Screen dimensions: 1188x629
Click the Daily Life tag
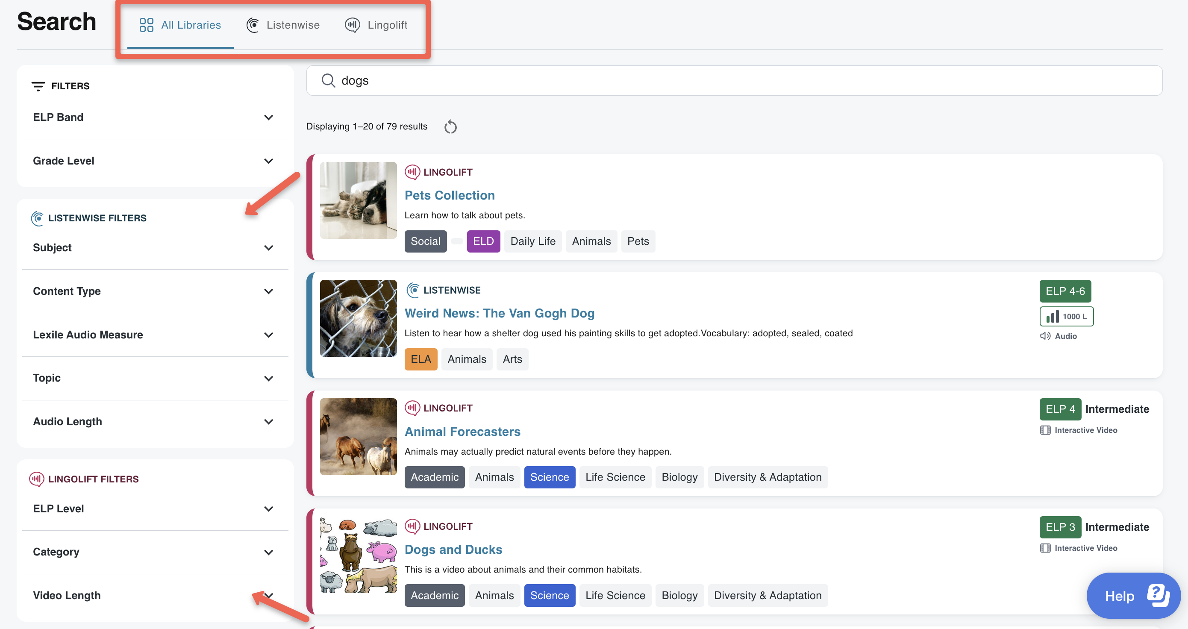pyautogui.click(x=533, y=241)
